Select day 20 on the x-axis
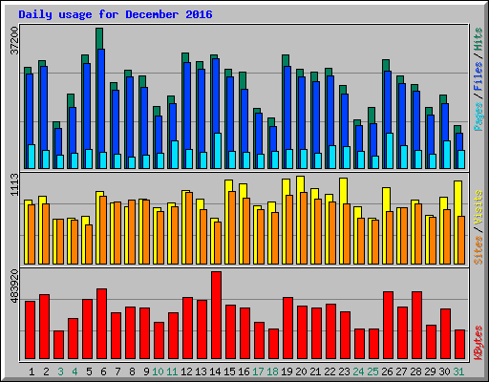This screenshot has height=382, width=489. pyautogui.click(x=301, y=371)
